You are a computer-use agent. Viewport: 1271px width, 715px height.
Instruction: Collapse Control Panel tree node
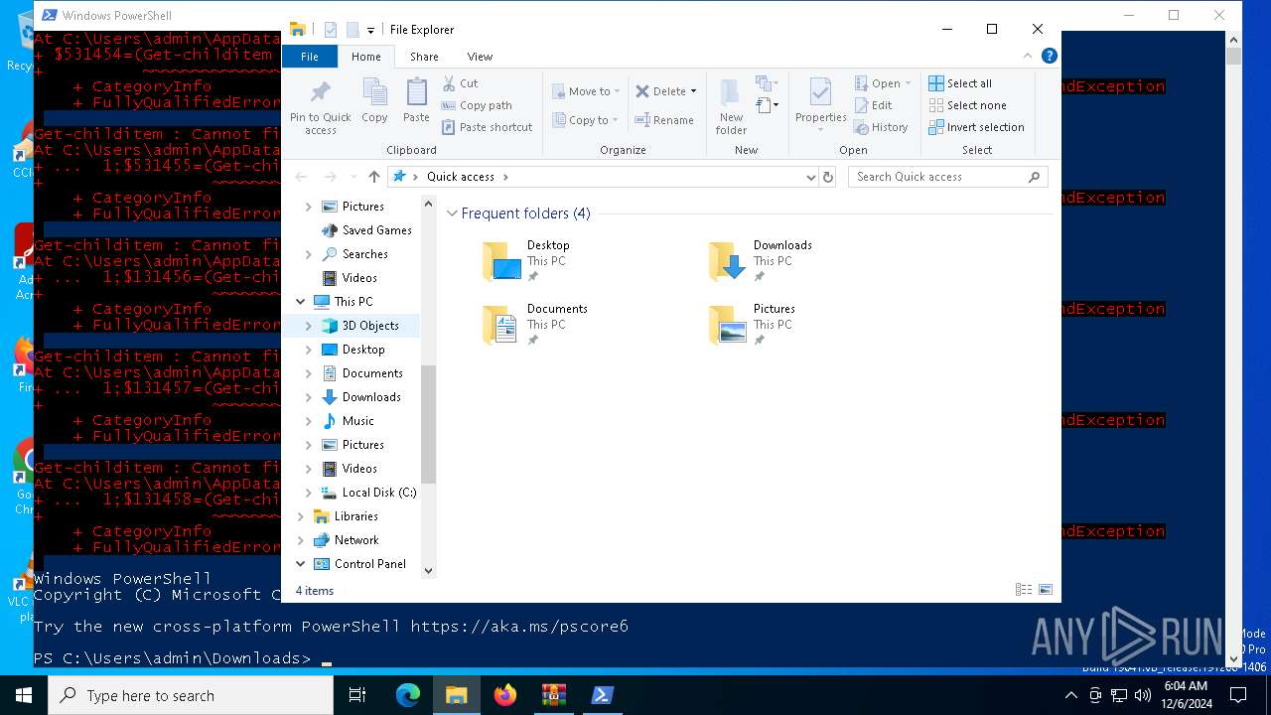coord(301,564)
